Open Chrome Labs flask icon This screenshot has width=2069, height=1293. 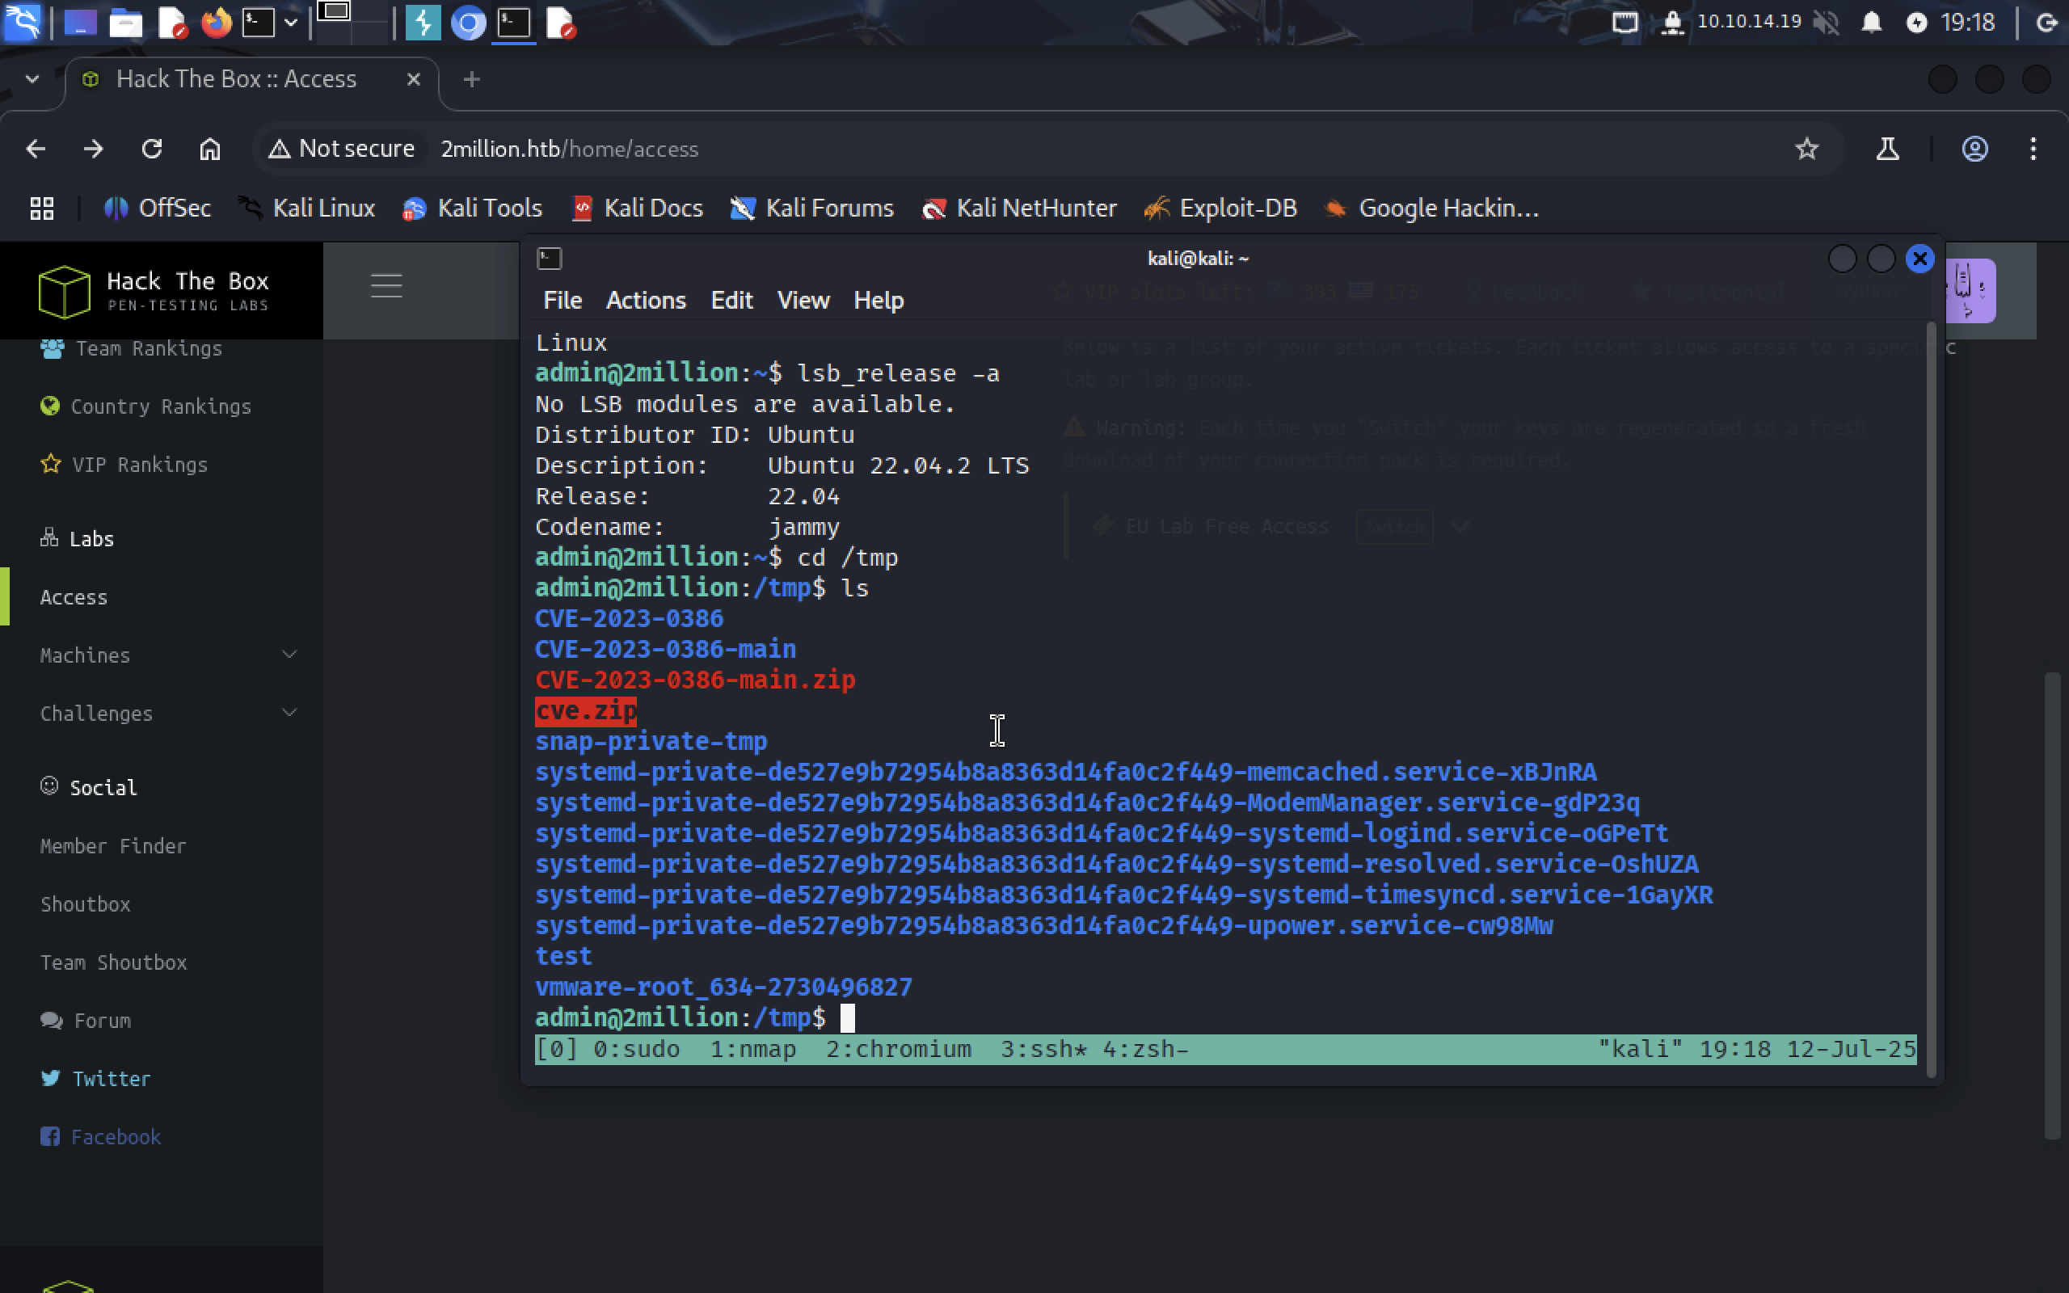[1888, 149]
